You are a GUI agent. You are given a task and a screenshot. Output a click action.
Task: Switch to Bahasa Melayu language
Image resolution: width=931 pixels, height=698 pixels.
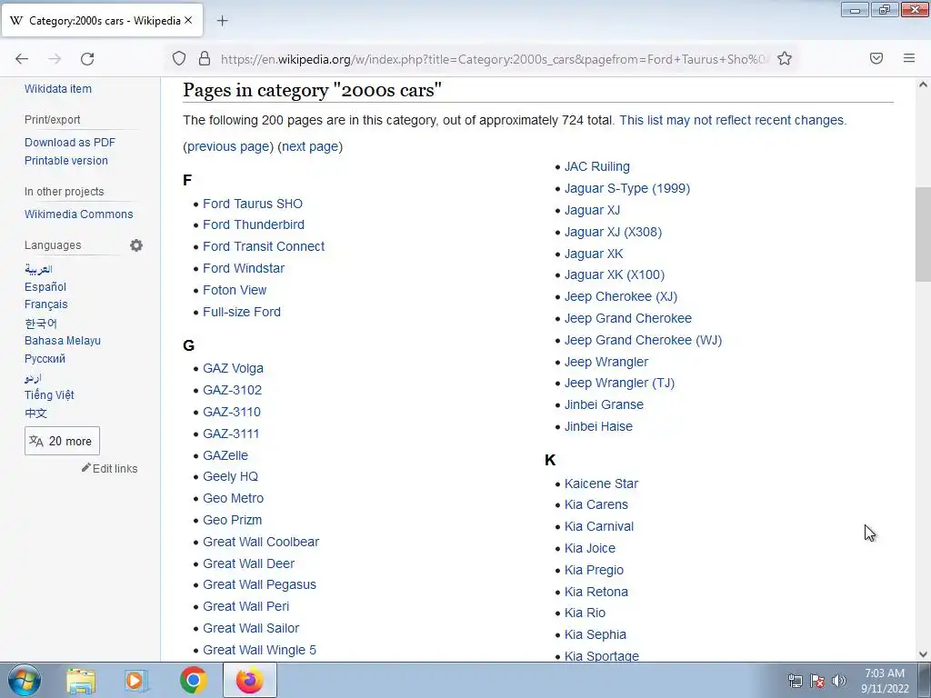coord(63,341)
